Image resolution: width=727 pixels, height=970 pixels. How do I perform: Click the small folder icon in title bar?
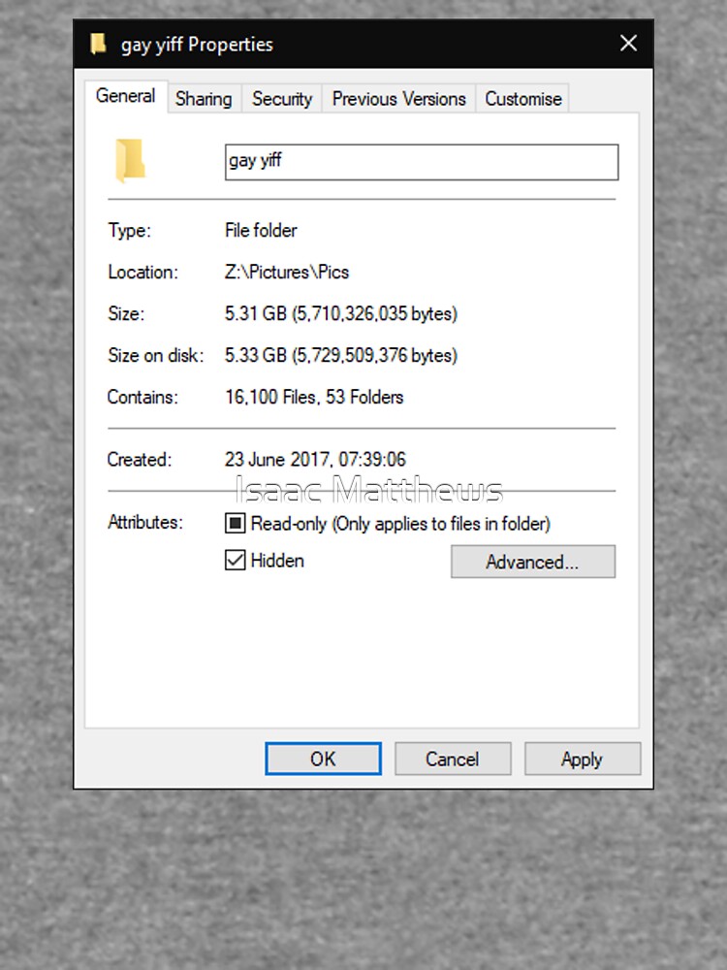[x=98, y=44]
